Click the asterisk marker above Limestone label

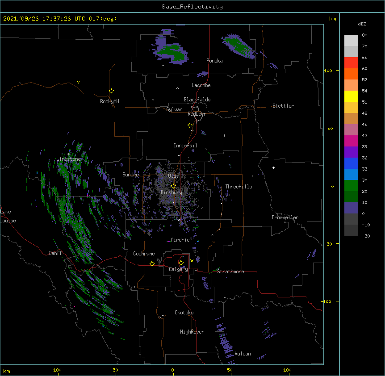pos(69,155)
